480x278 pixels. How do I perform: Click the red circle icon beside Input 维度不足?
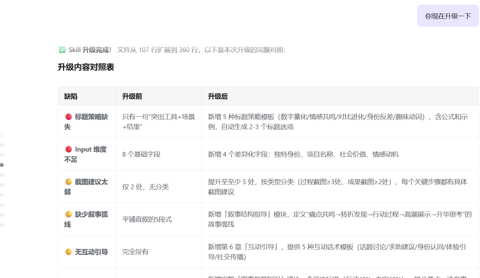69,149
